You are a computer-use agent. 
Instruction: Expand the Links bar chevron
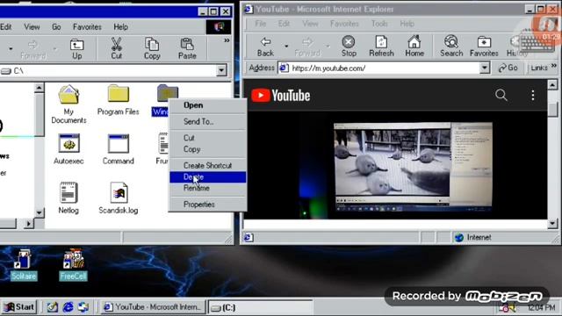(x=554, y=66)
